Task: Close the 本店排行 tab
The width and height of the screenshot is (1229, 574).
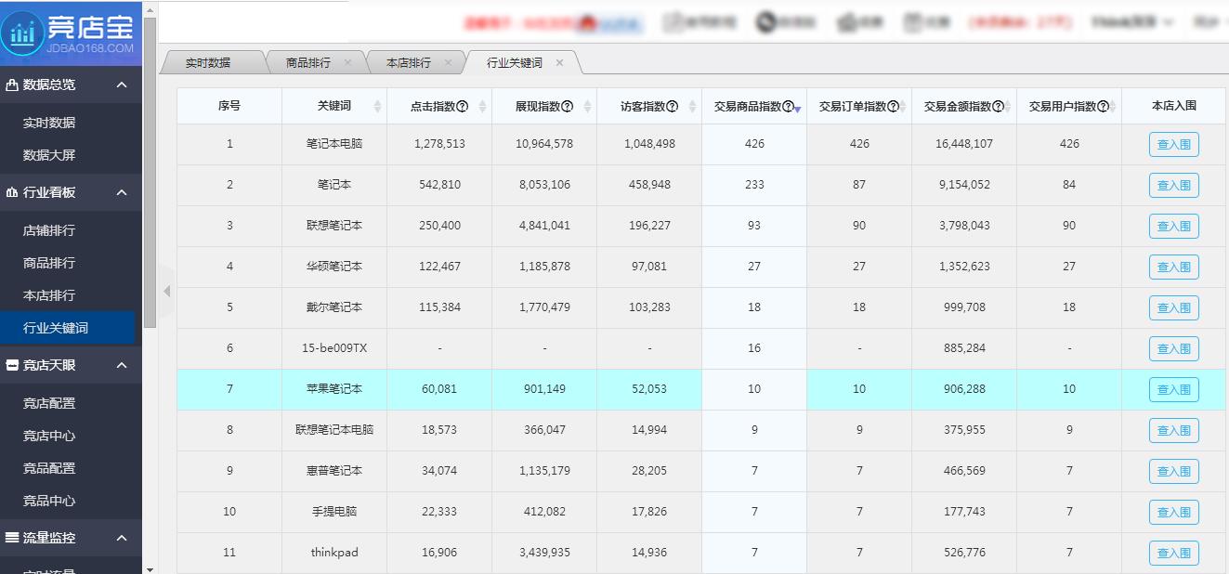Action: pos(448,63)
